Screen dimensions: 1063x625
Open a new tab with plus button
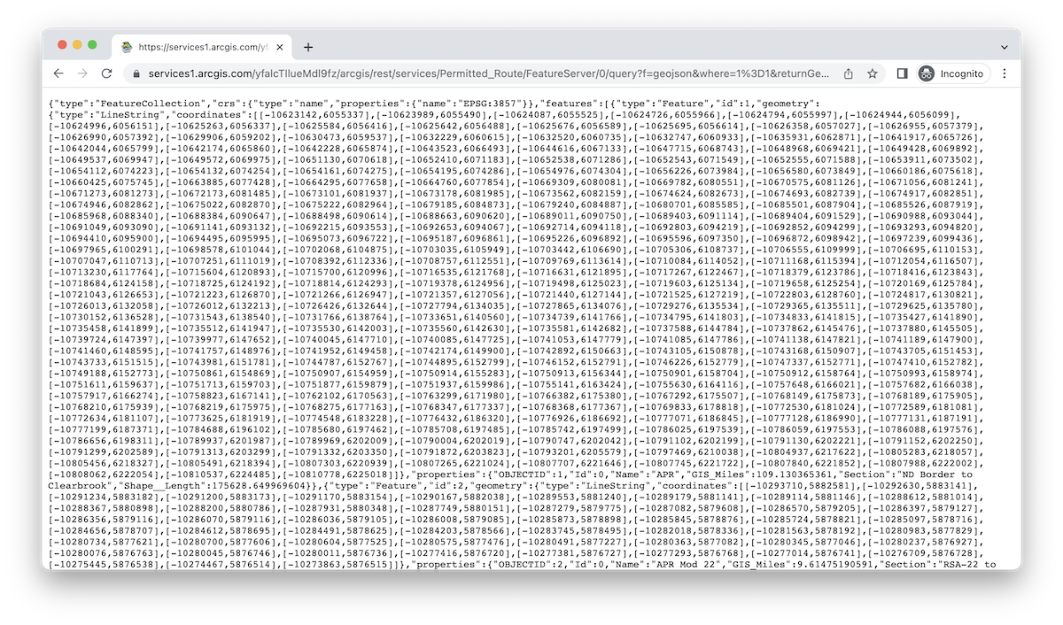pyautogui.click(x=308, y=47)
